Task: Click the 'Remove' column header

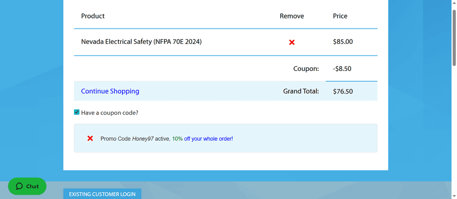Action: pyautogui.click(x=292, y=16)
